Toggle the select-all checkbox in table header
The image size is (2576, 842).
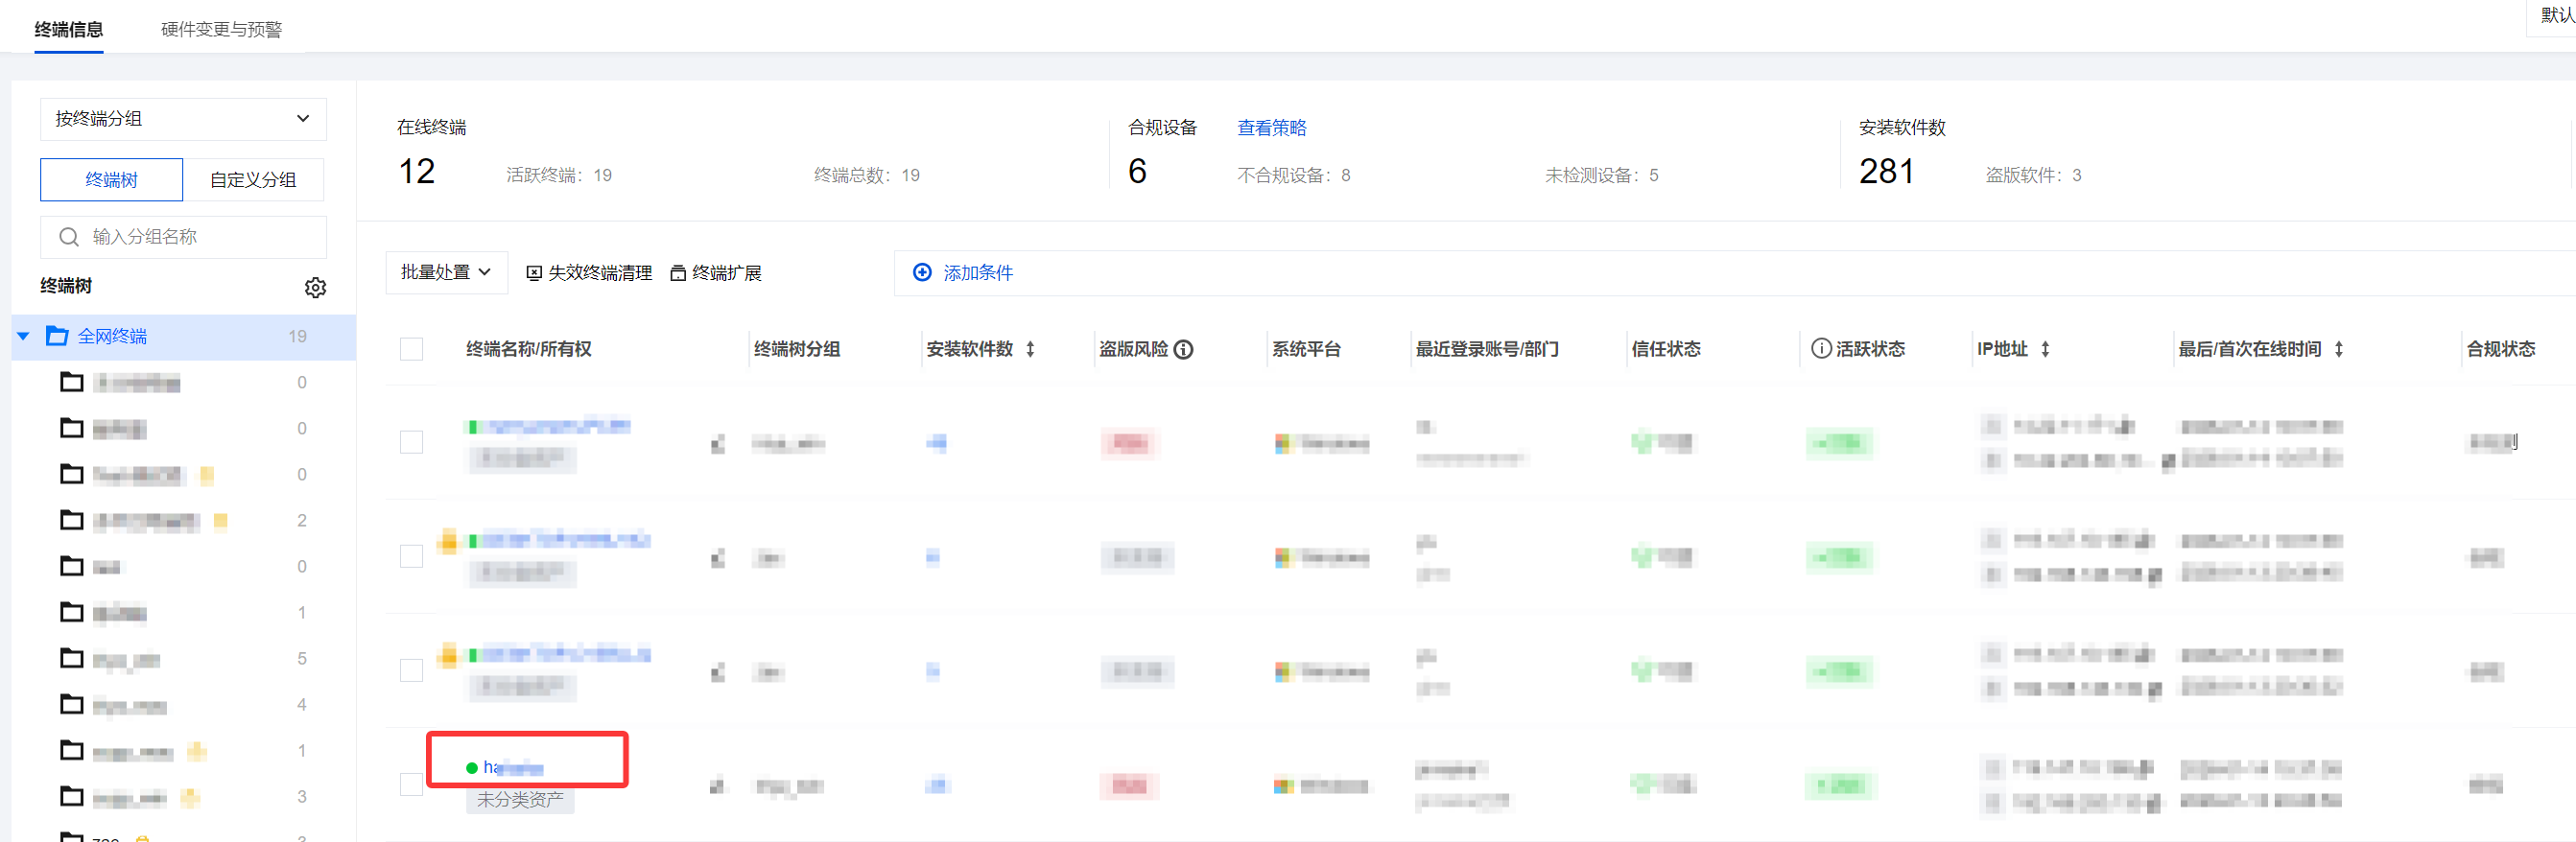point(411,349)
